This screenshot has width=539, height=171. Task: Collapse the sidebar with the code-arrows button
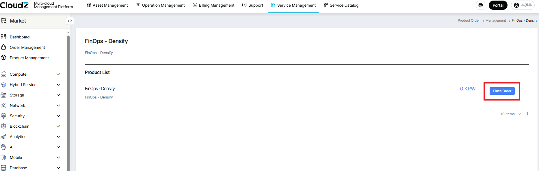70,21
